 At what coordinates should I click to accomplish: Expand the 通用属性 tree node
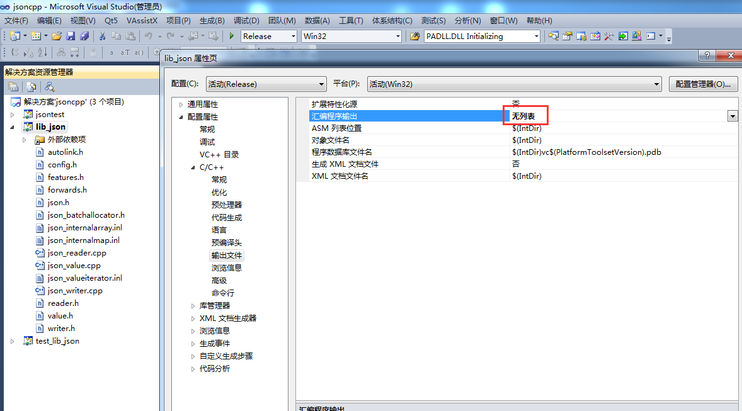coord(181,104)
